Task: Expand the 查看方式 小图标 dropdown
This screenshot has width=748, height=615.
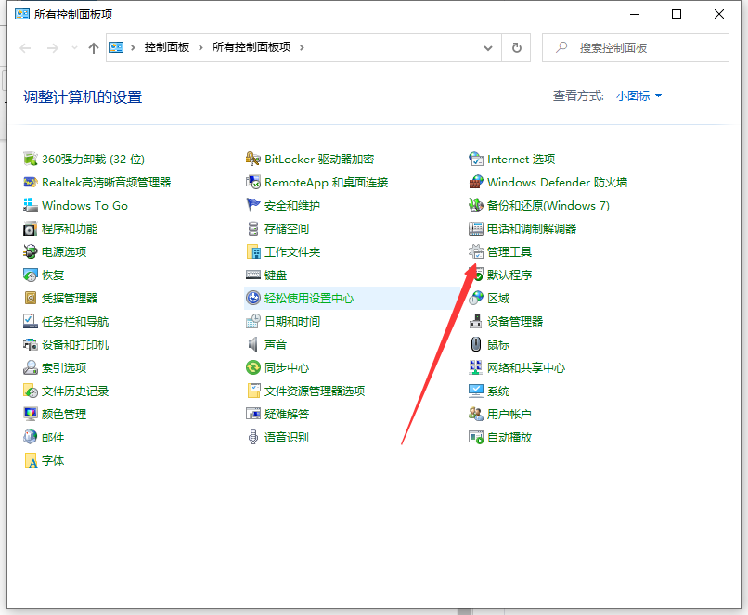Action: pyautogui.click(x=639, y=96)
